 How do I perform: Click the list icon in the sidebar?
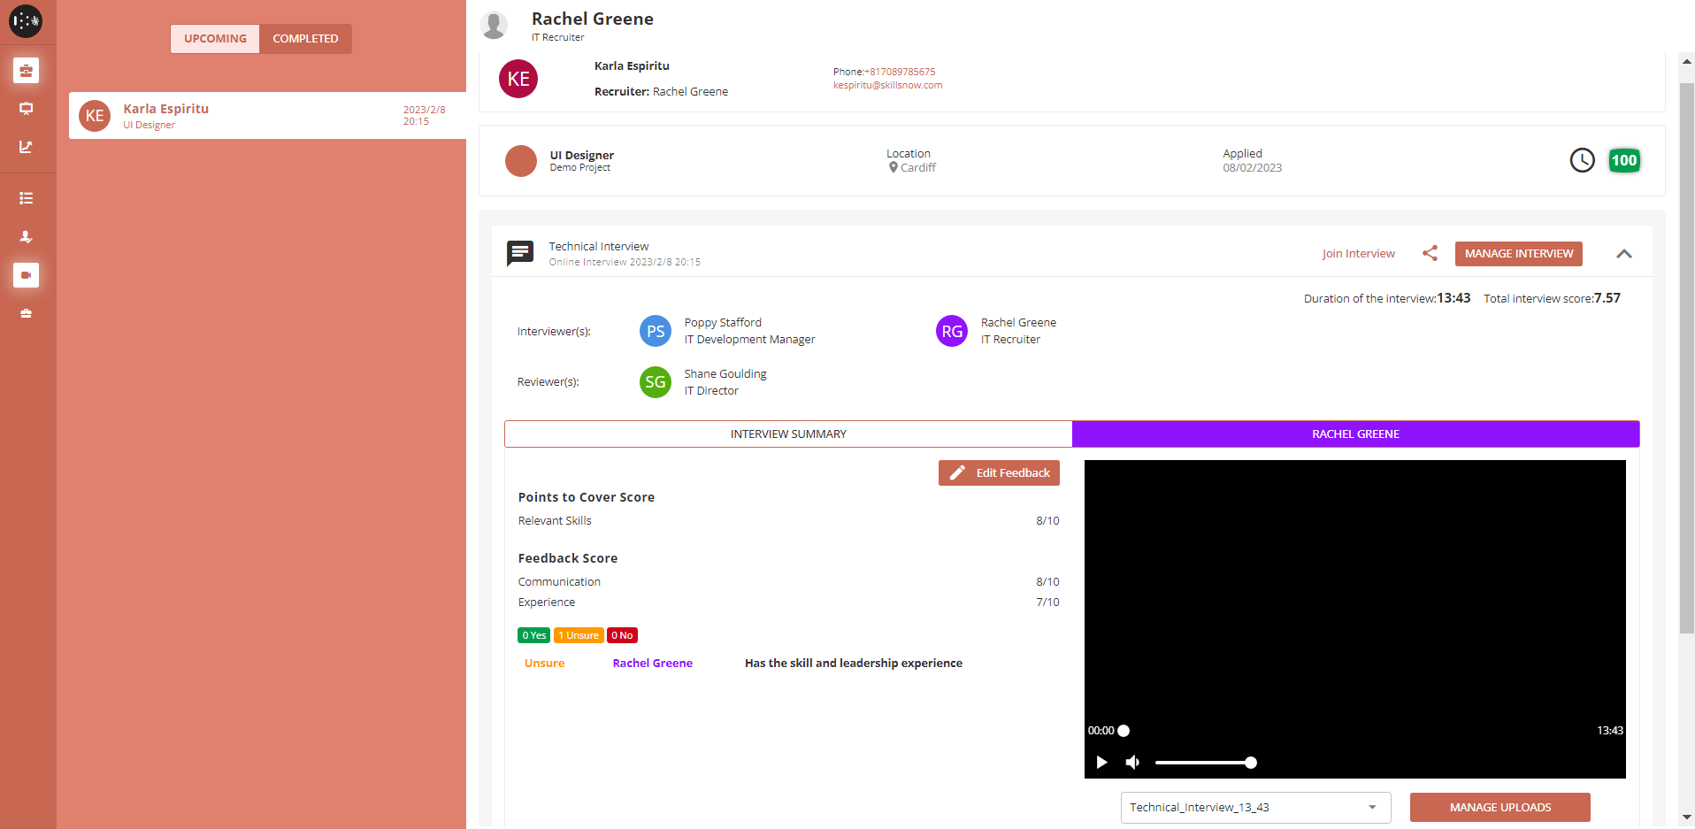point(26,198)
